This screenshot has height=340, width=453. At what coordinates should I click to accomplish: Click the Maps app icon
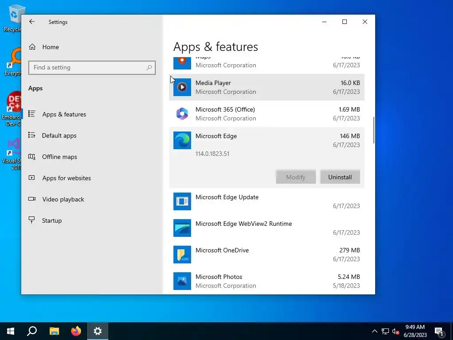pyautogui.click(x=182, y=63)
